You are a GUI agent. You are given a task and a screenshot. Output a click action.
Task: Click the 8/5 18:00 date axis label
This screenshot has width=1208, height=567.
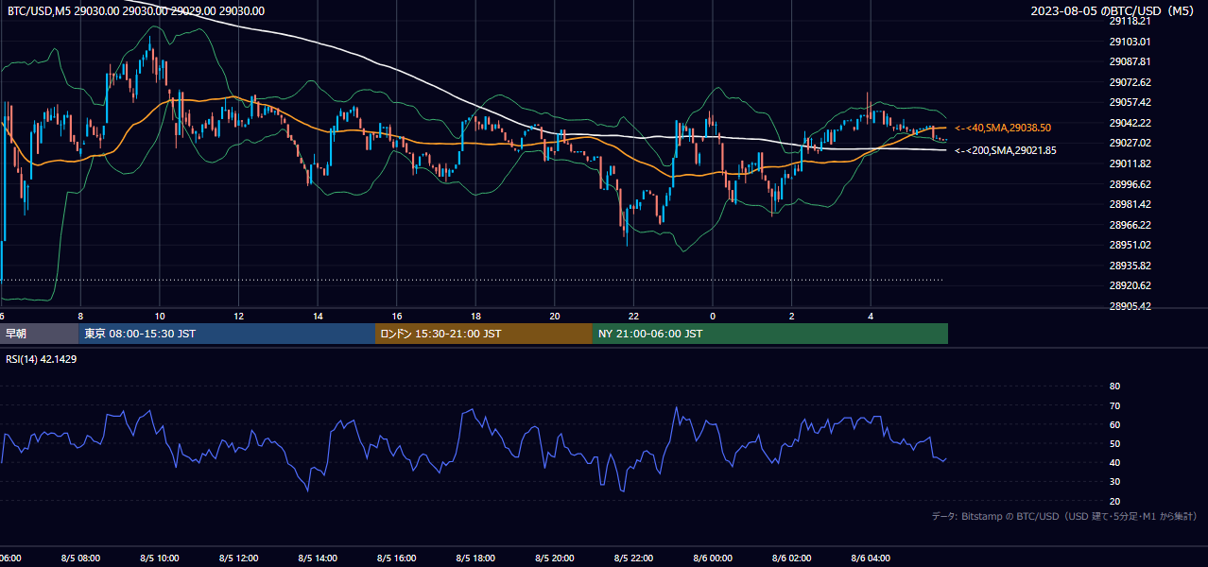tap(476, 558)
